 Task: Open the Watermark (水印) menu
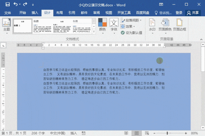152,25
